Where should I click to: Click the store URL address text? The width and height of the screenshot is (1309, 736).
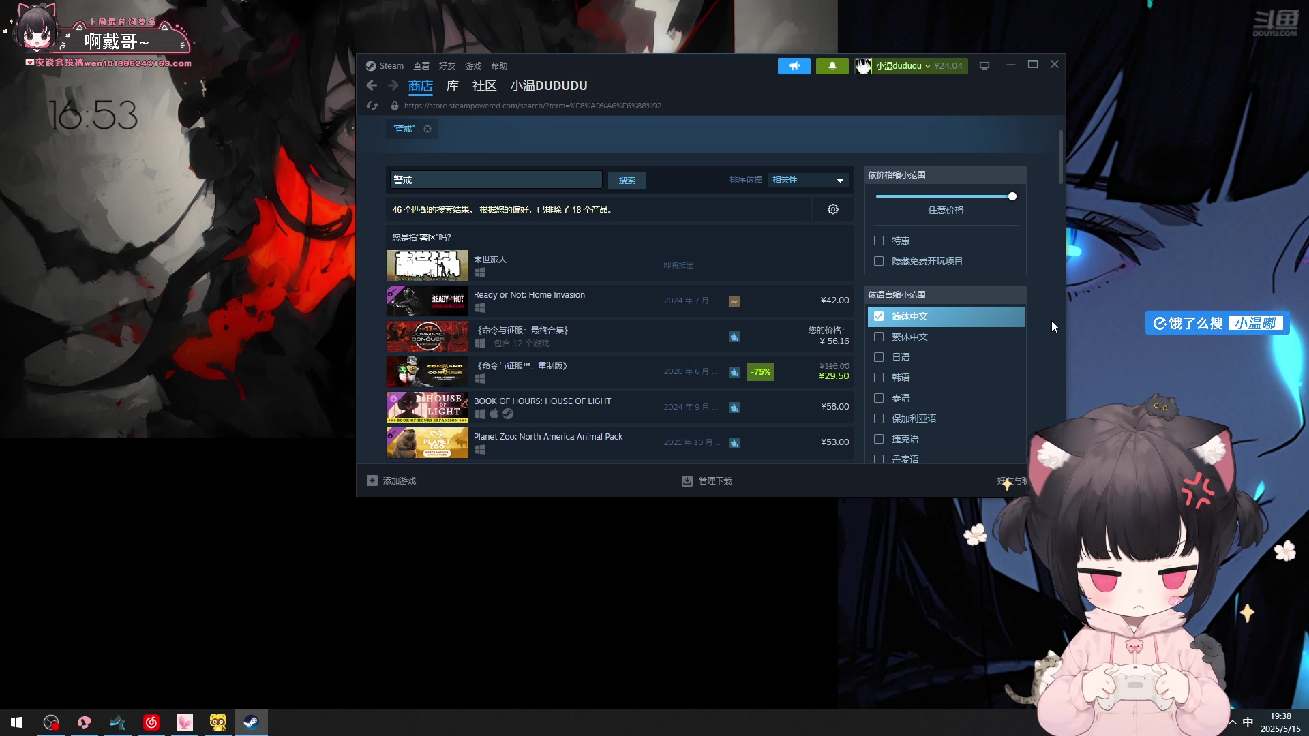(x=532, y=106)
